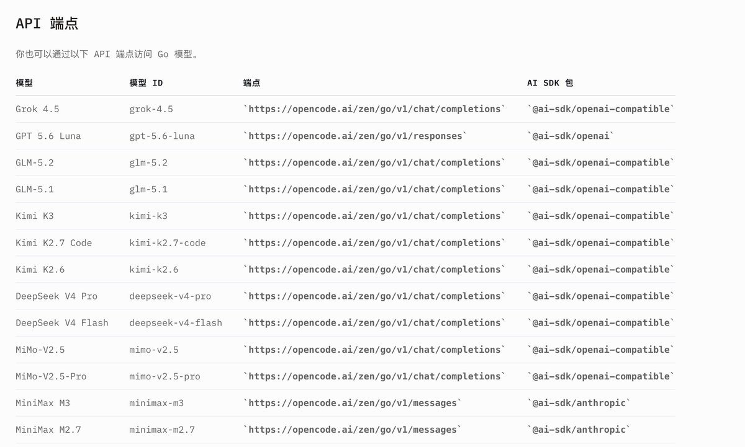The width and height of the screenshot is (745, 447).
Task: Select the 'kimi-k3' model ID
Action: point(148,216)
